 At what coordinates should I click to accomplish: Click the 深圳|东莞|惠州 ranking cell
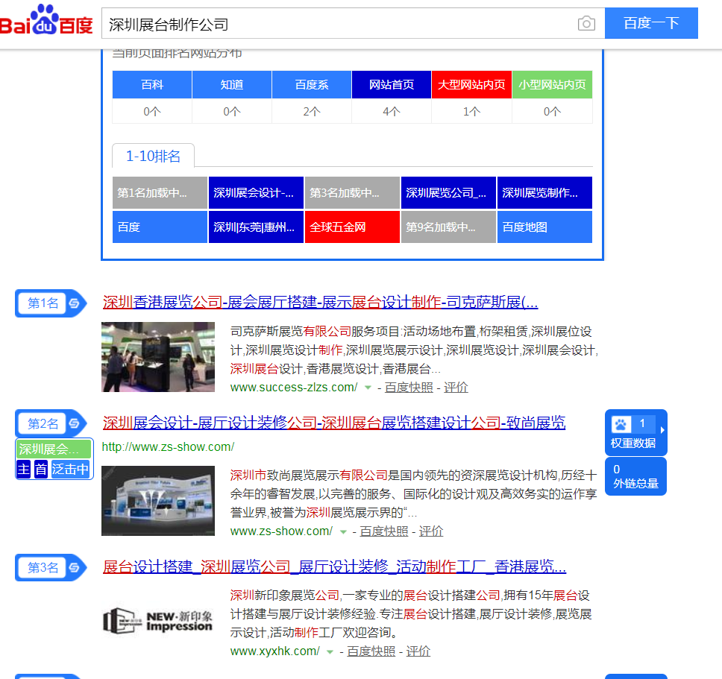coord(256,227)
